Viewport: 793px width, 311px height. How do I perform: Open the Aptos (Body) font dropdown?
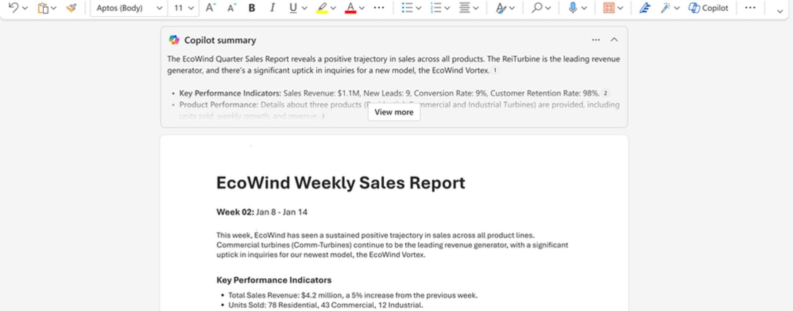pos(129,8)
